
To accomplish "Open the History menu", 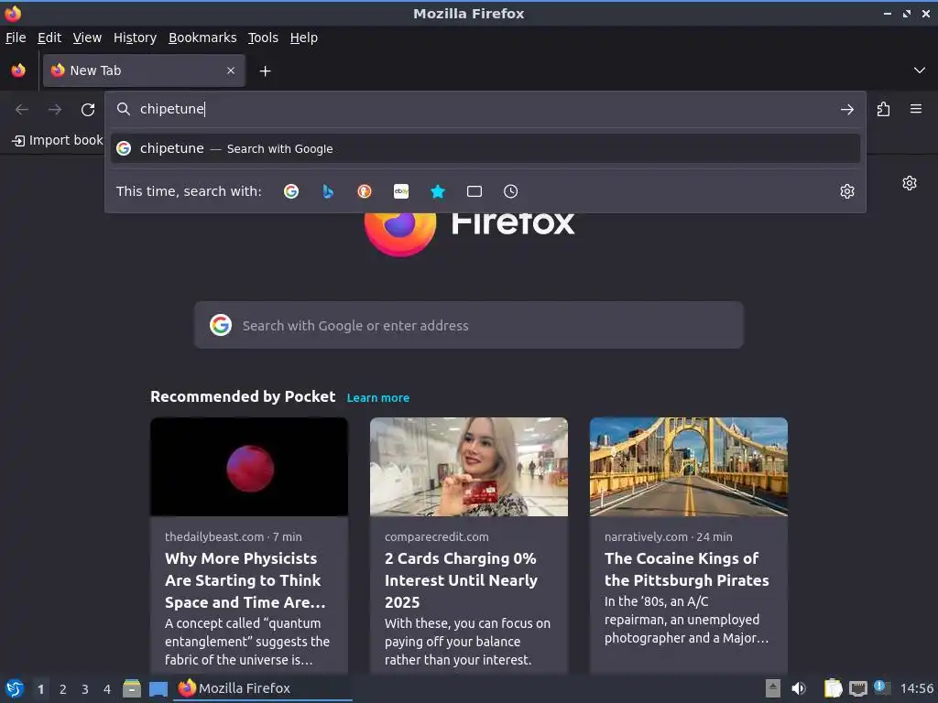I will click(x=136, y=38).
